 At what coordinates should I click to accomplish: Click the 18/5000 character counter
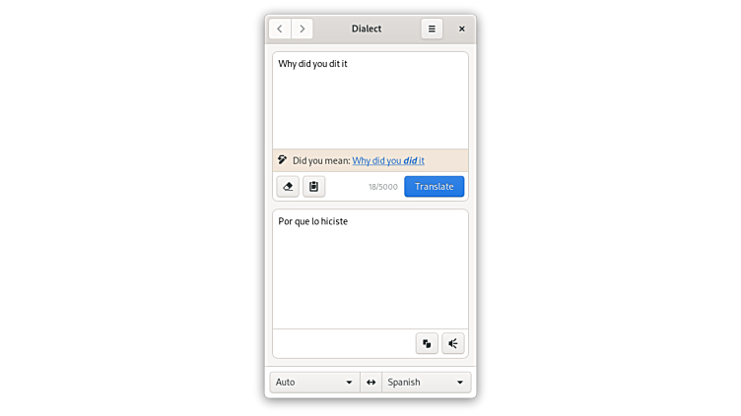383,187
